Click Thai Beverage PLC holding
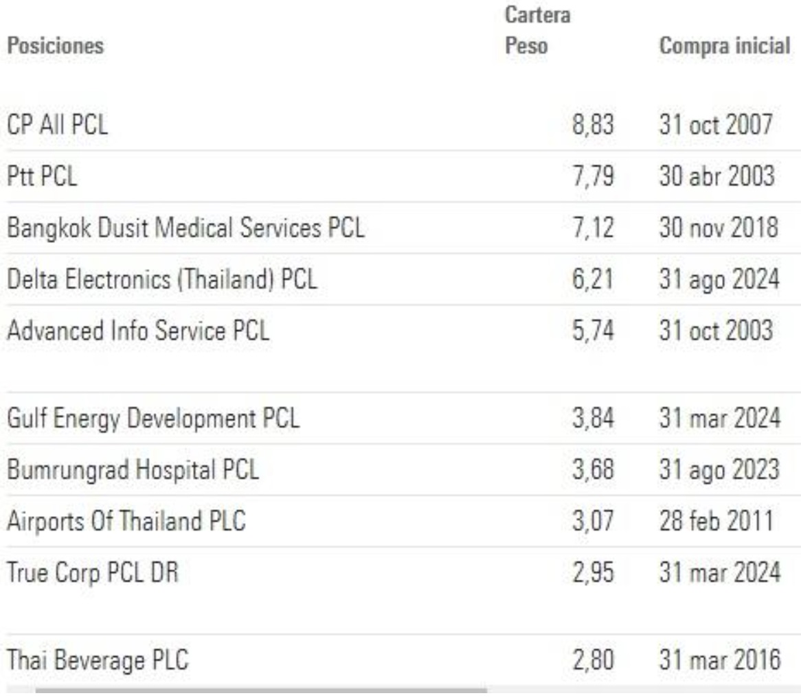 click(98, 661)
